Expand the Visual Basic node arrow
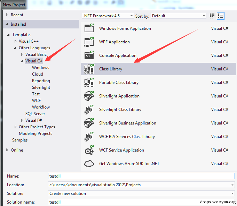237x206 pixels. 22,54
